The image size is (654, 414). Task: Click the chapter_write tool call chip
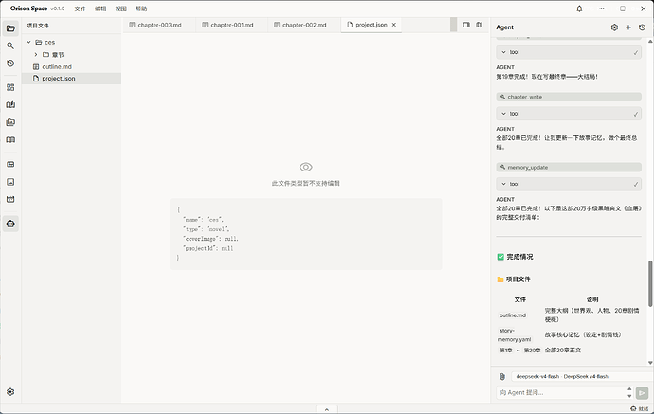569,97
